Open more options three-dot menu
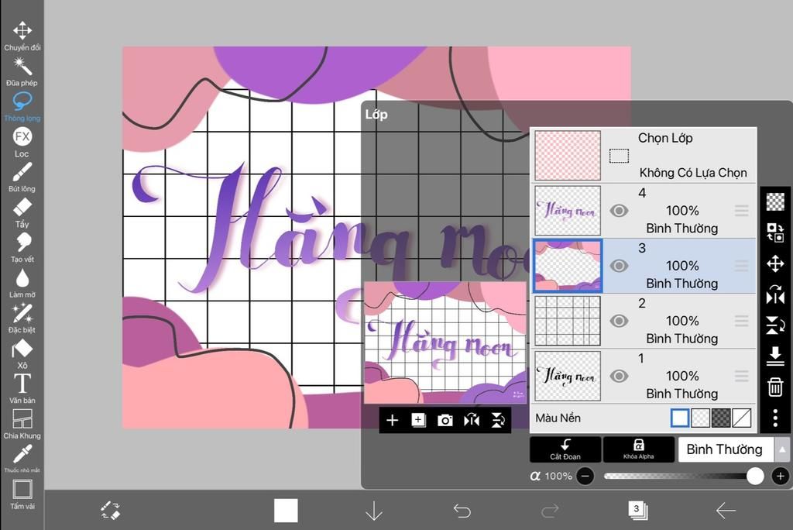The width and height of the screenshot is (793, 530). point(775,418)
